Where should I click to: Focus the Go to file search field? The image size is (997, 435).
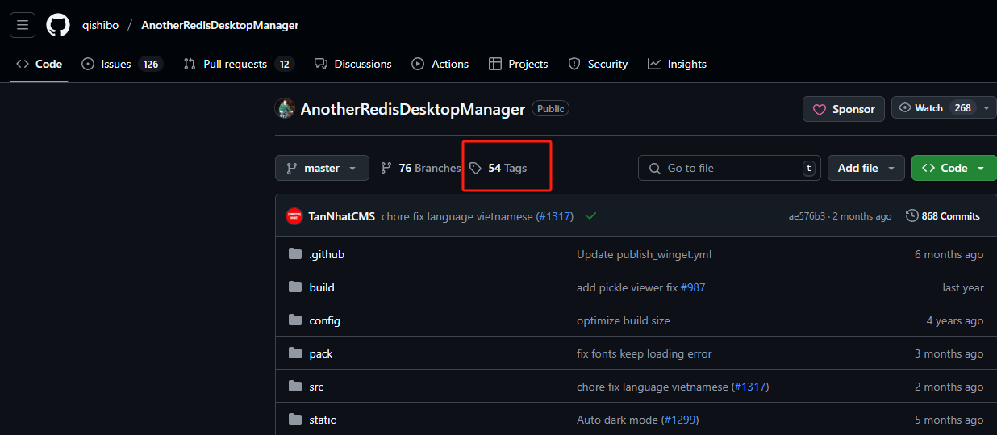[729, 168]
